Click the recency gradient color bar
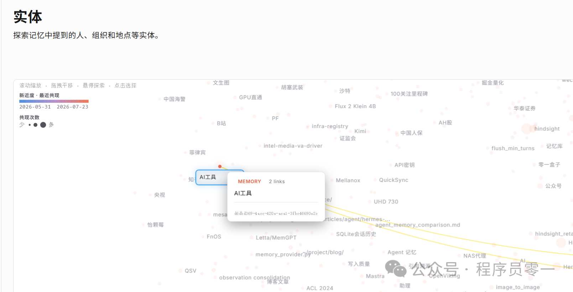 point(54,101)
